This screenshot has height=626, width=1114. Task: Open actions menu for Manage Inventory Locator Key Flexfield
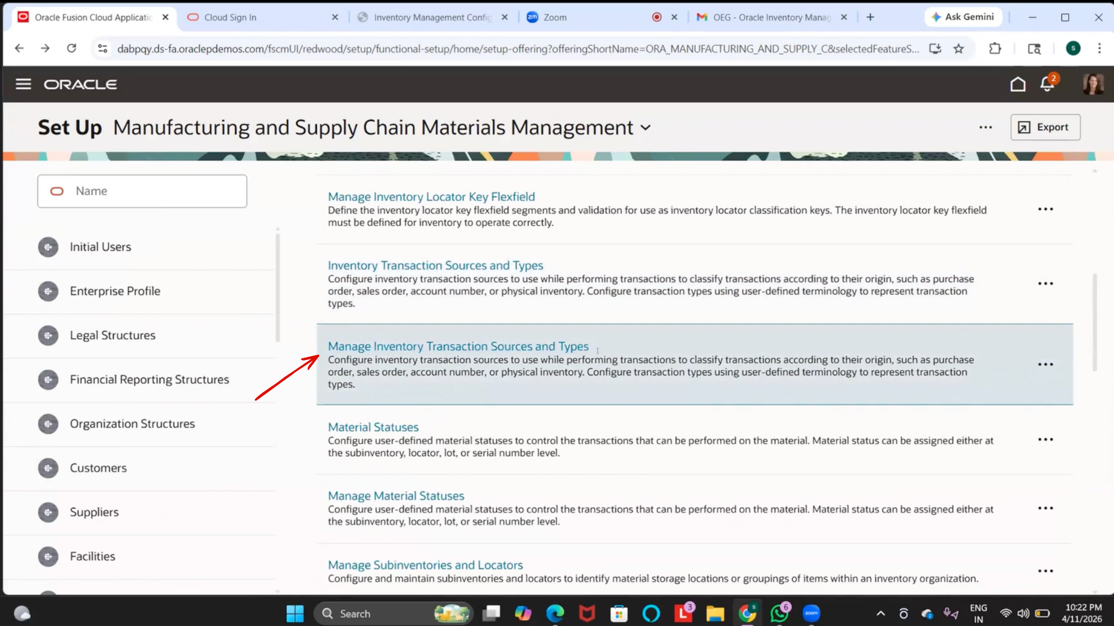point(1046,209)
